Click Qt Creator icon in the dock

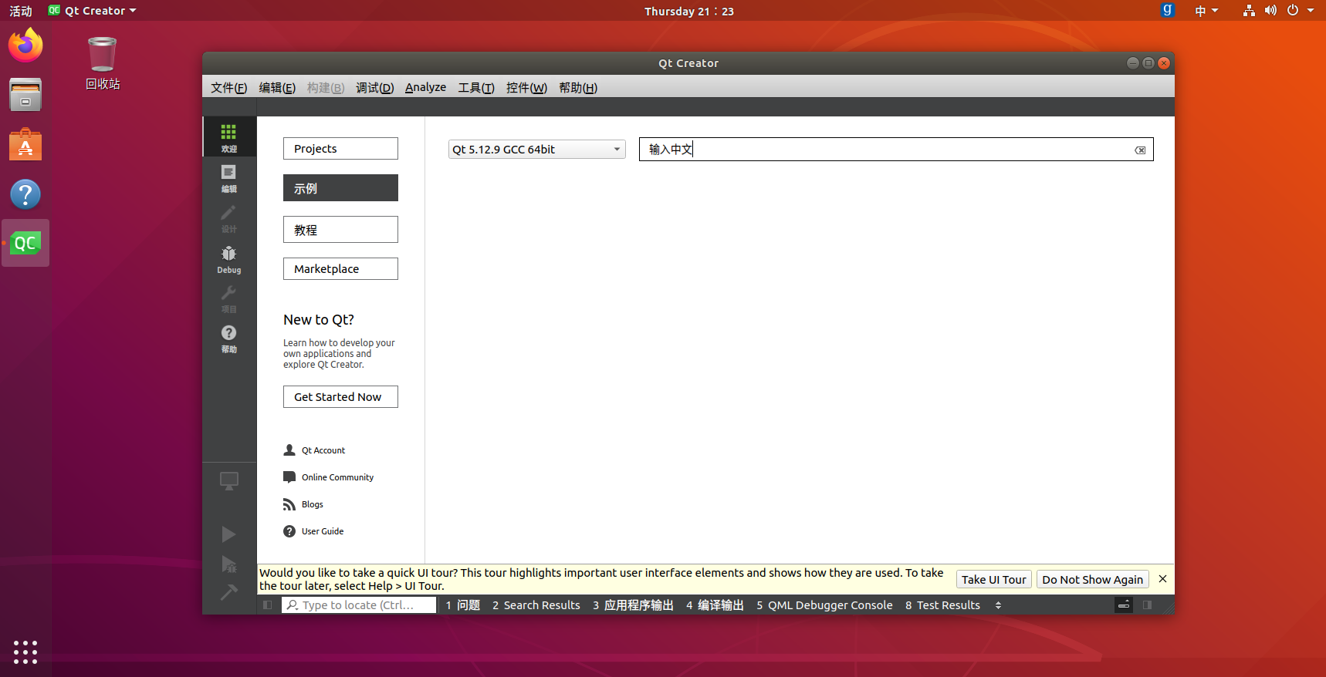pos(25,243)
